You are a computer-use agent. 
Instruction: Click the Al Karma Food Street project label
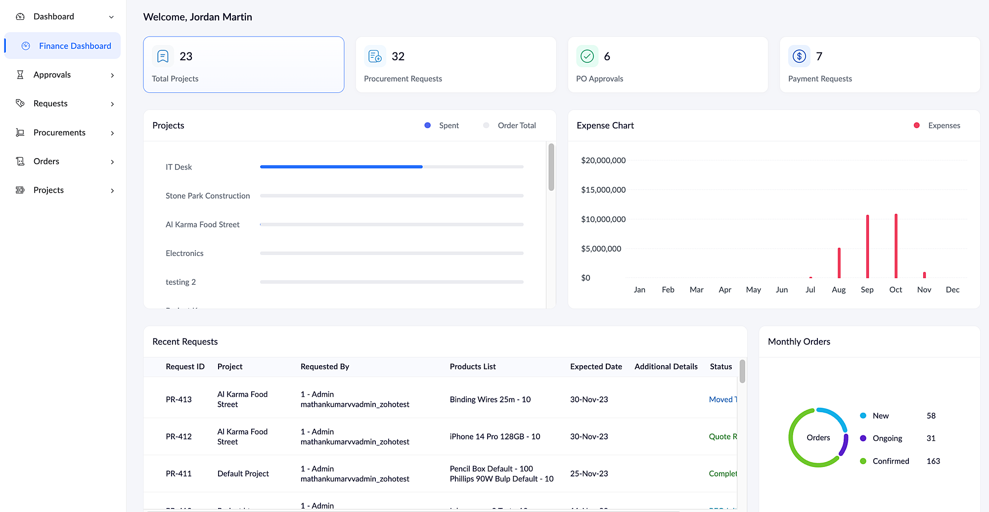203,224
